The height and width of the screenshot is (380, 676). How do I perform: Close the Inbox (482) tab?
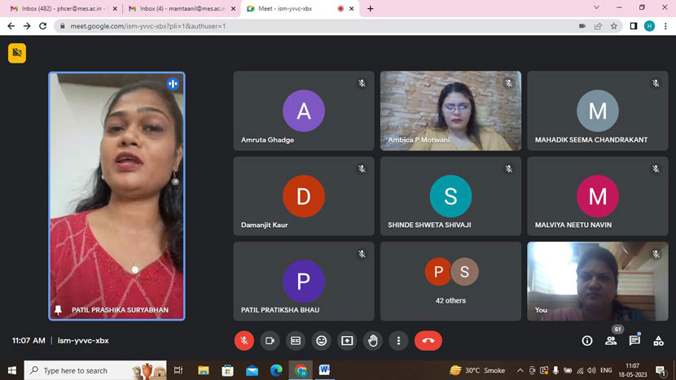click(x=115, y=9)
